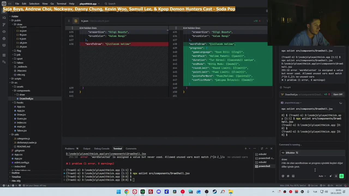Image resolution: width=349 pixels, height=196 pixels.
Task: Expand the Outline section
Action: coord(16,173)
